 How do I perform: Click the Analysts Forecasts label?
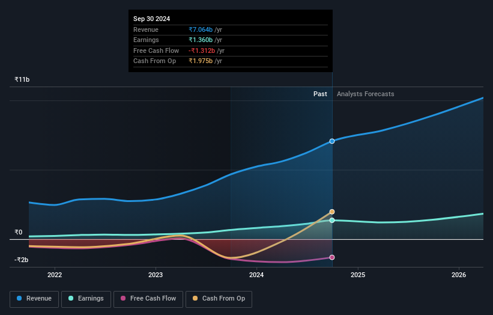coord(365,94)
